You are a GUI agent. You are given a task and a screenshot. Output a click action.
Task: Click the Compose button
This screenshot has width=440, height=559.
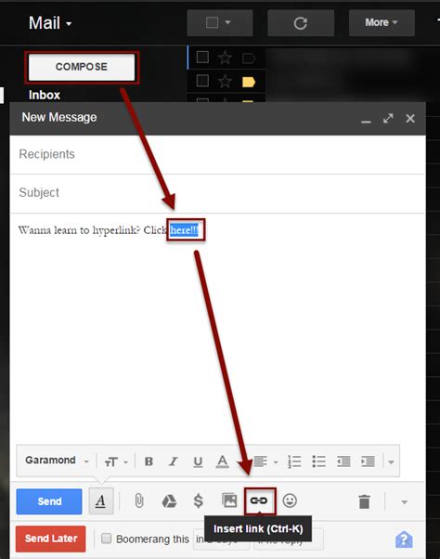coord(82,67)
